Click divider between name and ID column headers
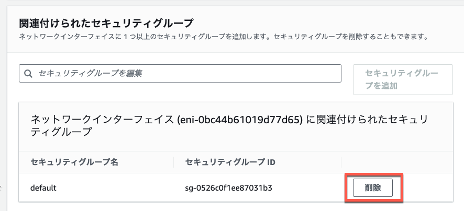The image size is (464, 211). coord(174,162)
